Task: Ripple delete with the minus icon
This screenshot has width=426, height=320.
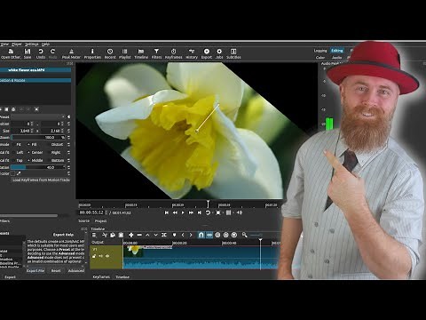Action: coord(139,235)
